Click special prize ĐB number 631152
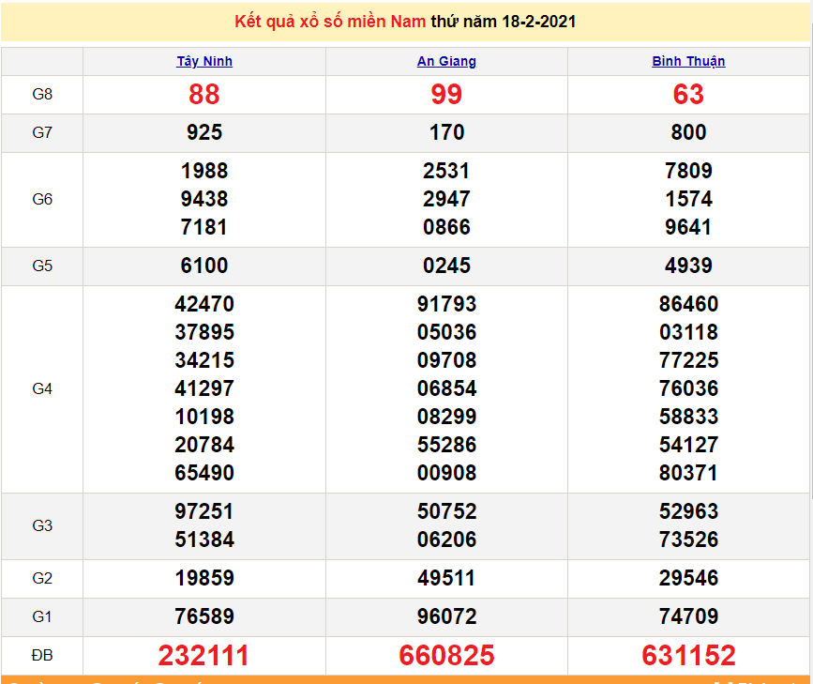 [x=688, y=655]
